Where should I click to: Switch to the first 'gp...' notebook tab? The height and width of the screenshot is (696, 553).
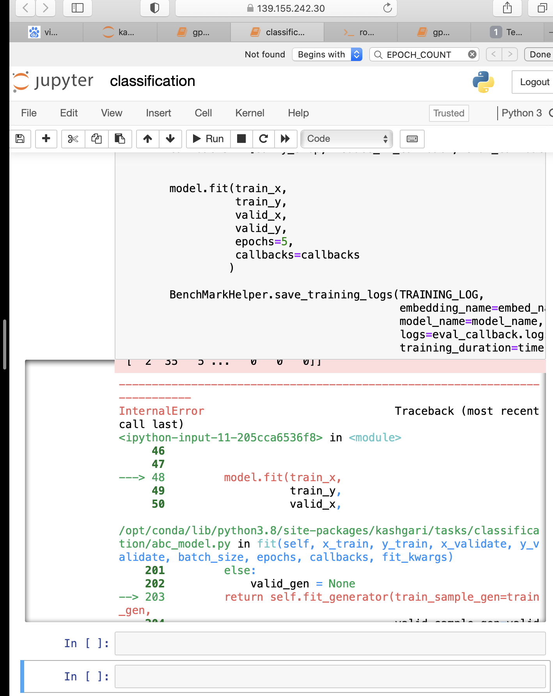pos(194,32)
